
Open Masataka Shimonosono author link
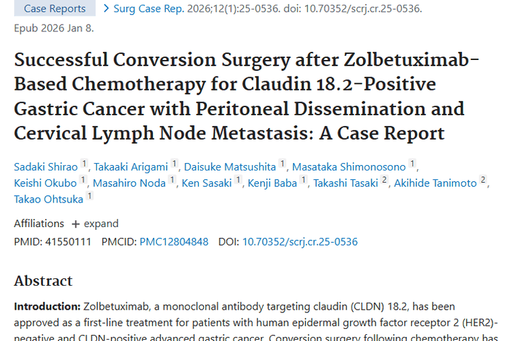click(349, 166)
